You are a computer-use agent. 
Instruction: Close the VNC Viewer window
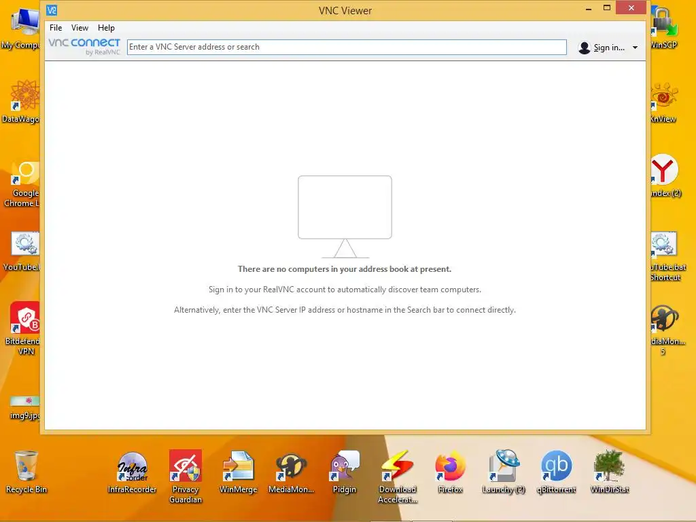(631, 8)
